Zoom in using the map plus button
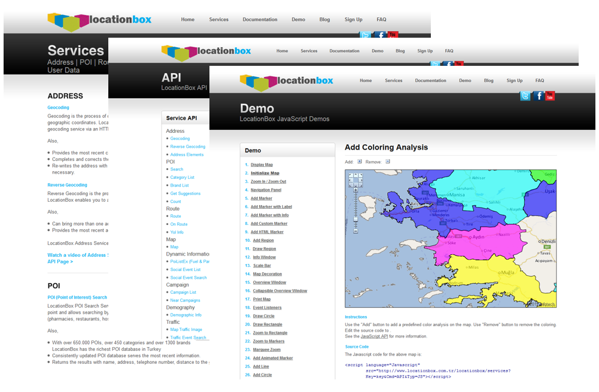The height and width of the screenshot is (392, 599). (x=355, y=190)
